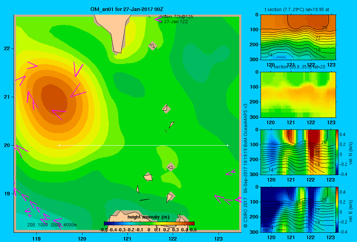This screenshot has height=242, width=357.
Task: Click the western endpoint of the white section line
Action: click(x=59, y=145)
